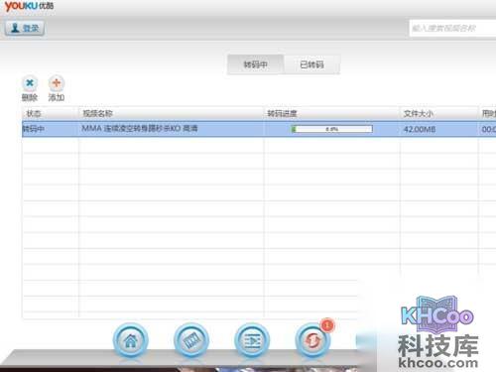Click the red notification badge showing 1
The width and height of the screenshot is (496, 372).
coord(327,325)
